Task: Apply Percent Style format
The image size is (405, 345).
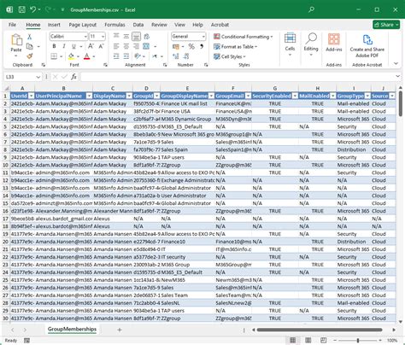Action: [191, 46]
